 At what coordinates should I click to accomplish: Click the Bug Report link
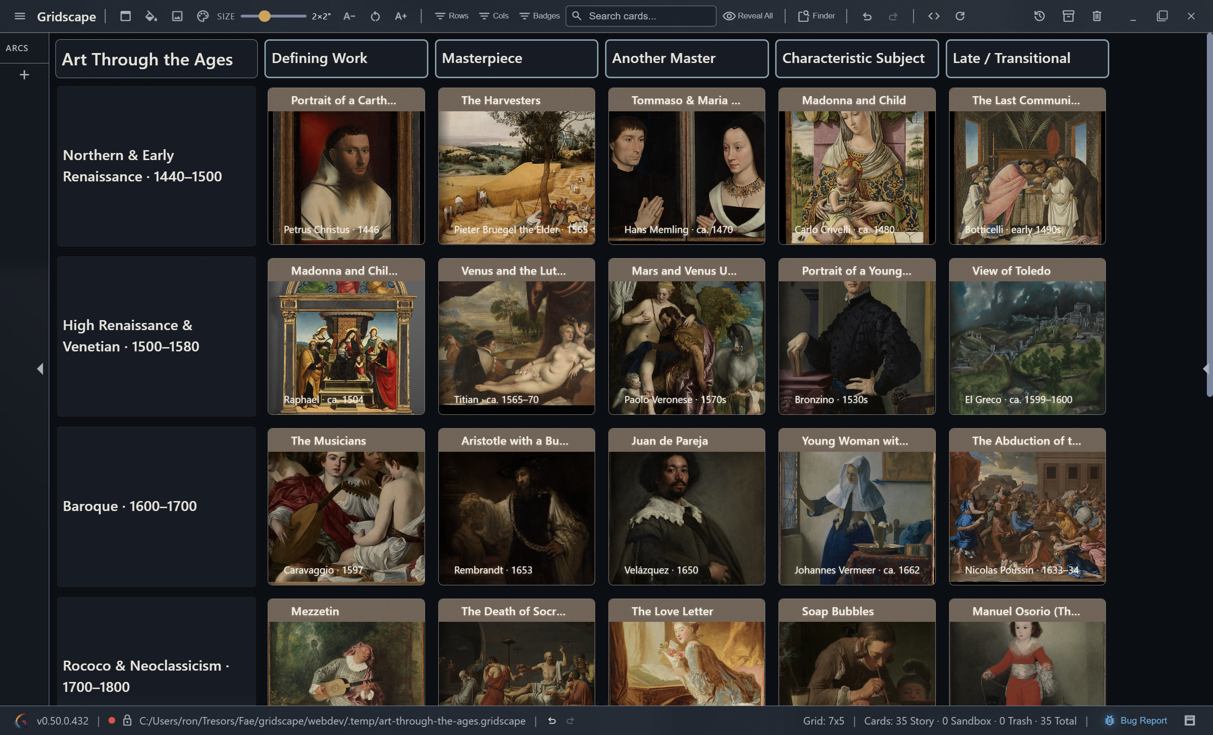click(1137, 720)
